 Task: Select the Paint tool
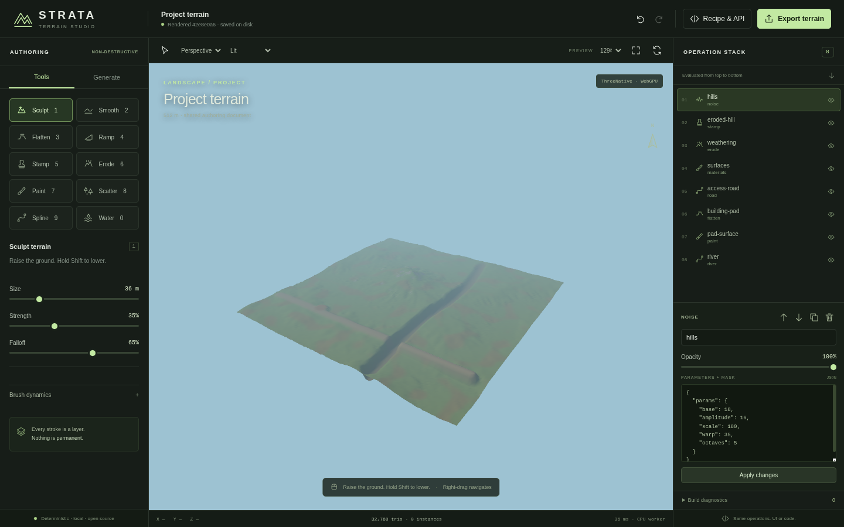point(41,191)
